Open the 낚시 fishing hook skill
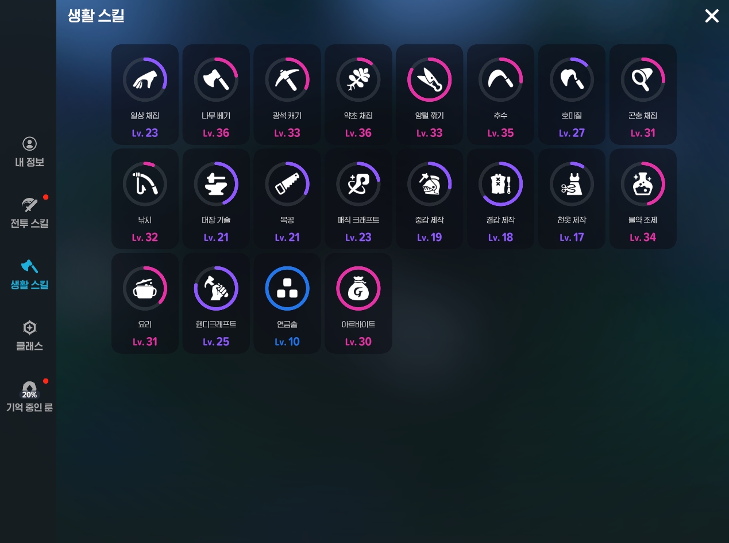Viewport: 729px width, 543px height. point(145,184)
